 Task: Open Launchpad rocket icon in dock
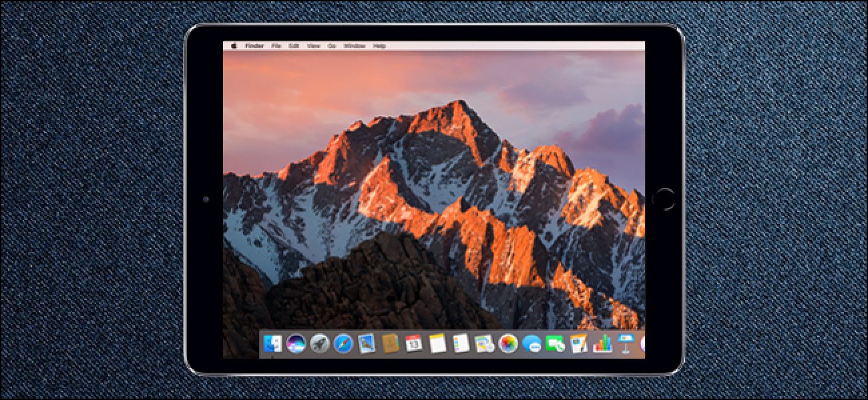click(x=319, y=344)
